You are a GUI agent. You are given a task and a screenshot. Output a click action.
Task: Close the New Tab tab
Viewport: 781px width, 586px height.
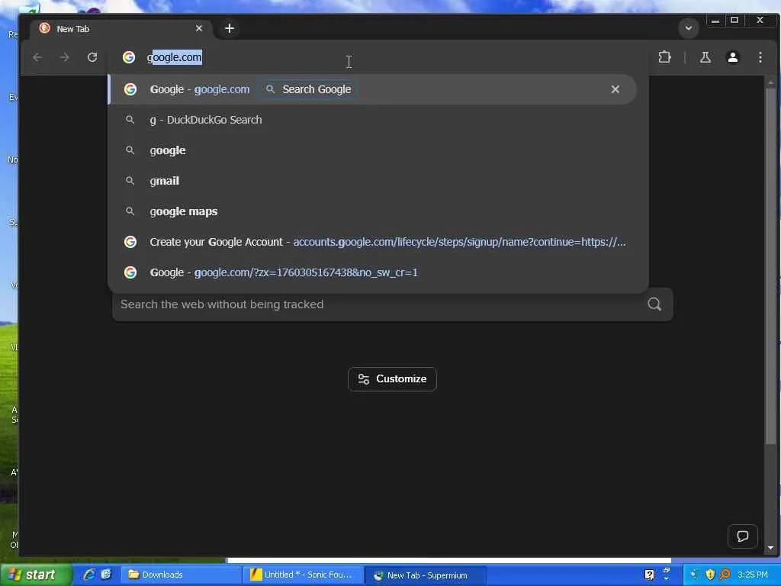(199, 28)
